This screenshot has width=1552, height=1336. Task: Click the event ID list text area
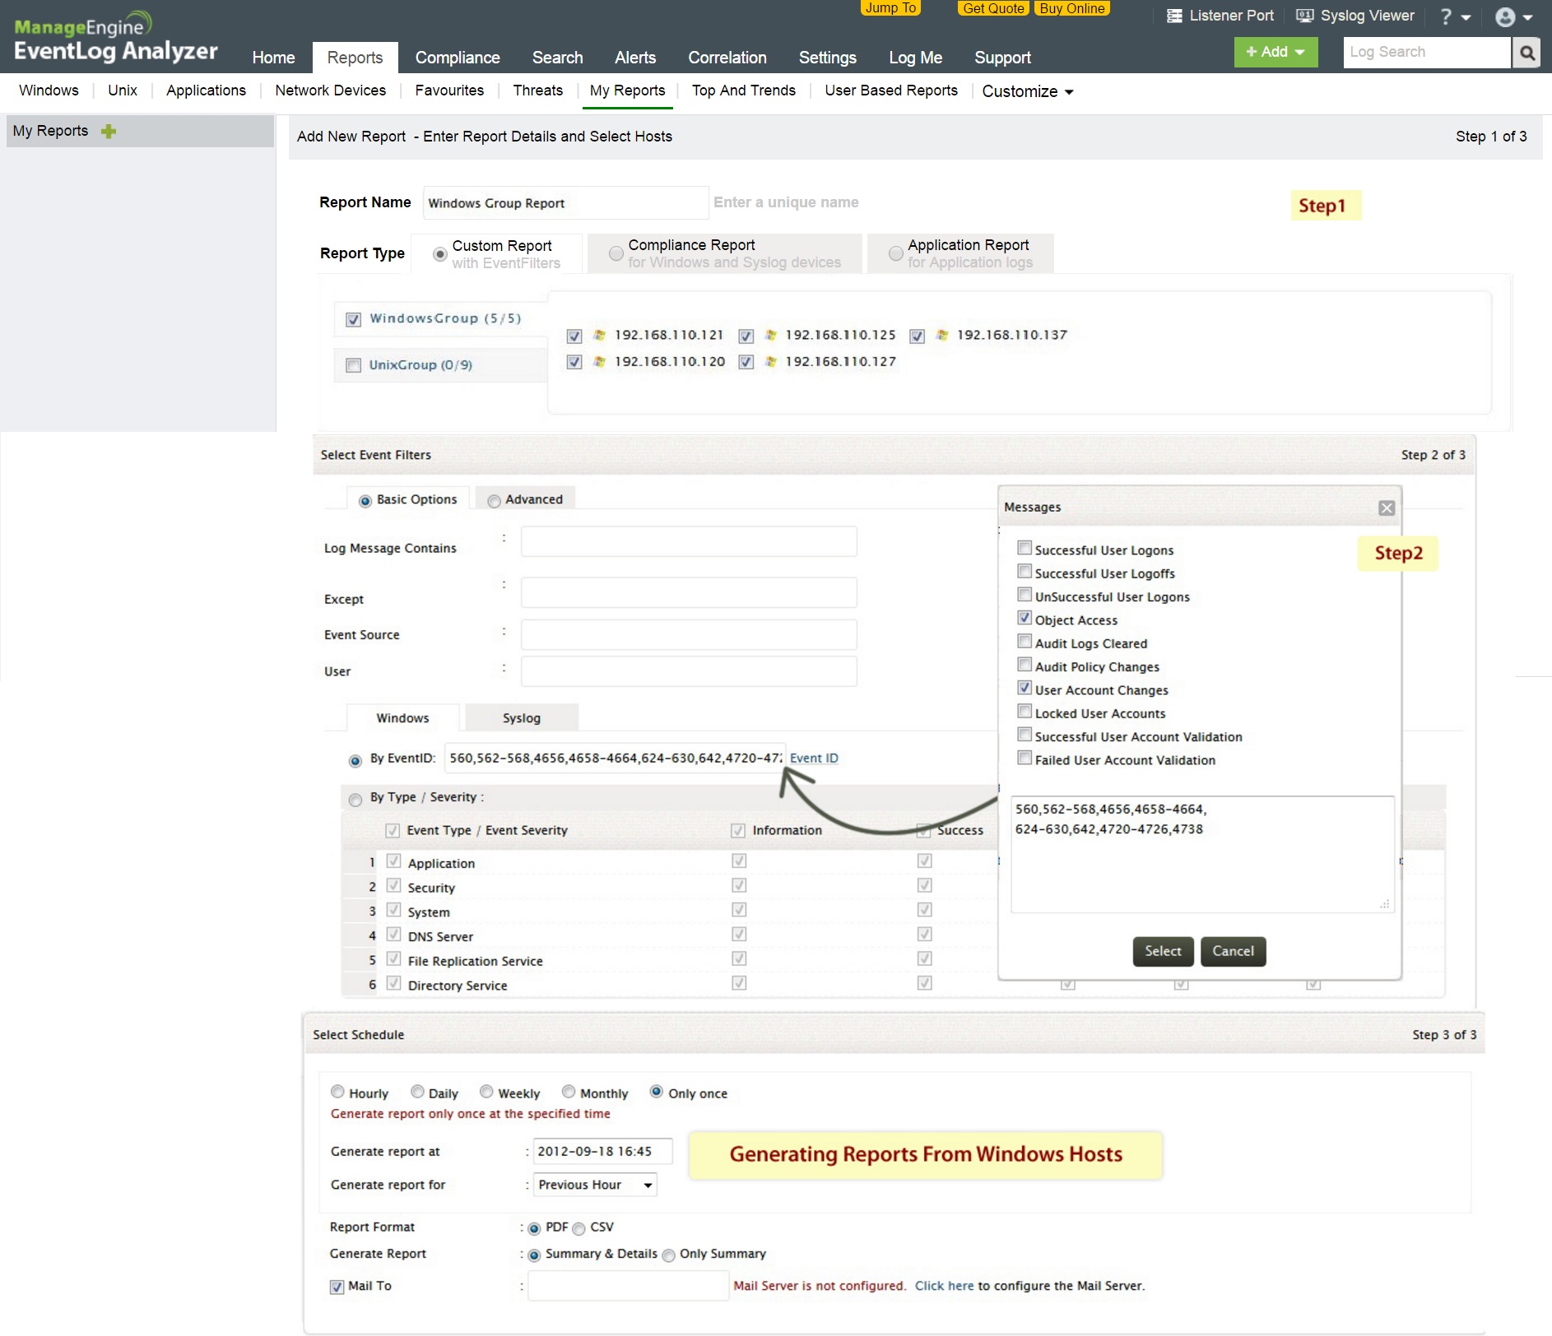click(1202, 854)
